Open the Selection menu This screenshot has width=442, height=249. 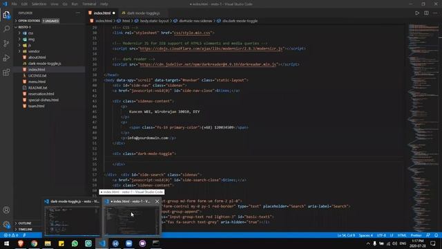(x=39, y=4)
